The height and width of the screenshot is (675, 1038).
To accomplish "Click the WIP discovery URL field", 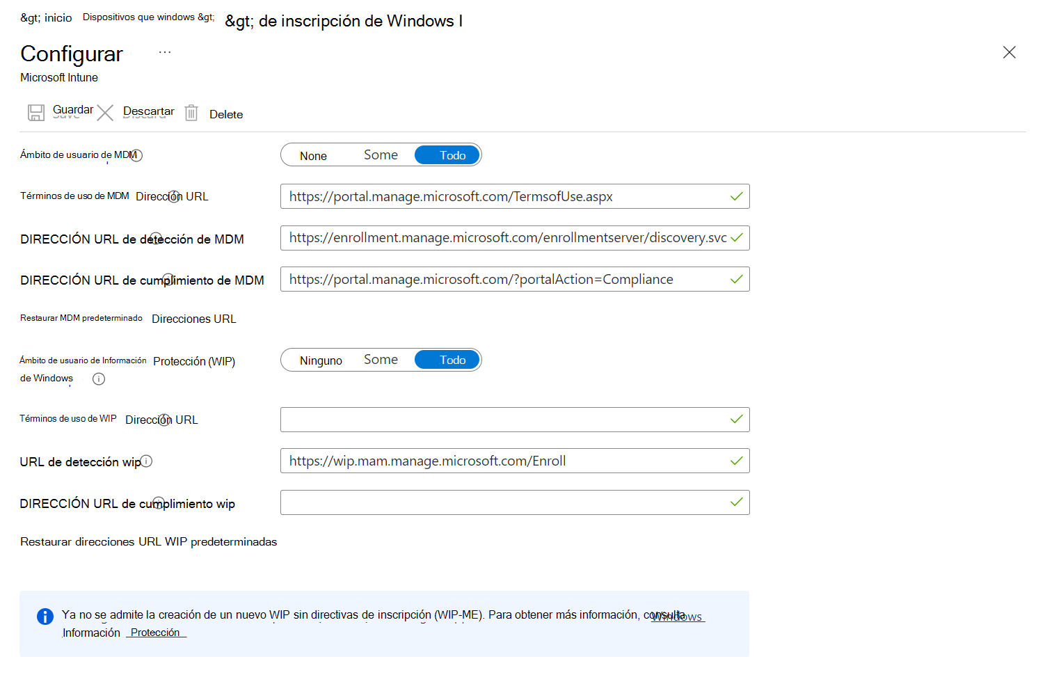I will coord(515,461).
